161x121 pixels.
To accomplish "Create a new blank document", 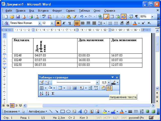I will coord(6,17).
